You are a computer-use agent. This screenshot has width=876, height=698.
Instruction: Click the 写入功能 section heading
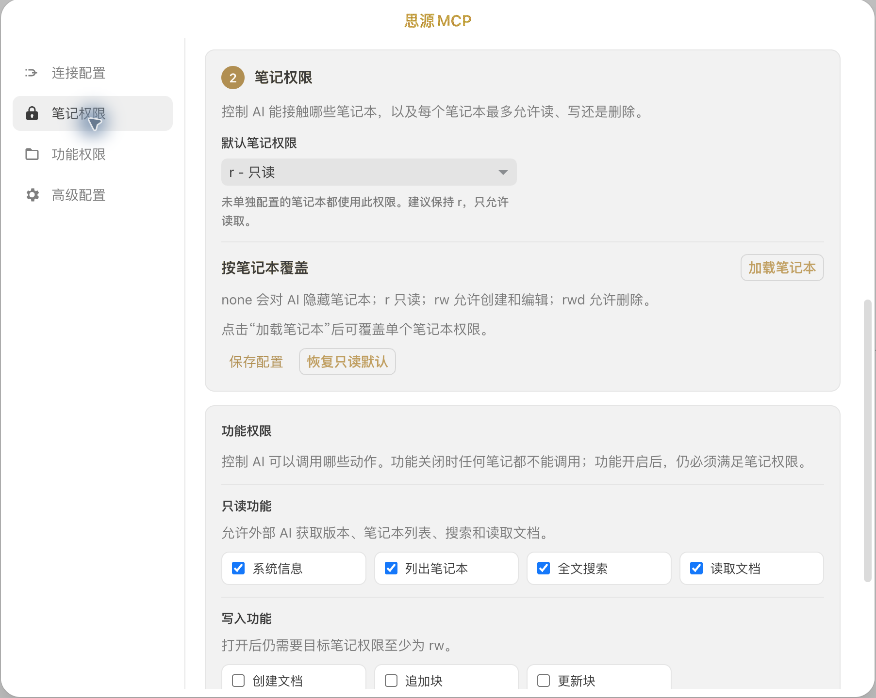point(247,619)
